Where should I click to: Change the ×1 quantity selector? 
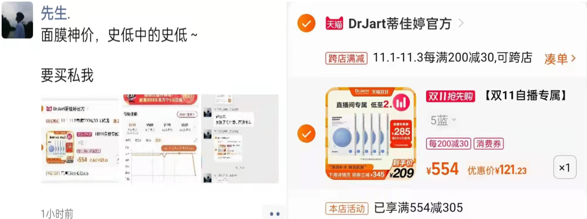pos(565,167)
